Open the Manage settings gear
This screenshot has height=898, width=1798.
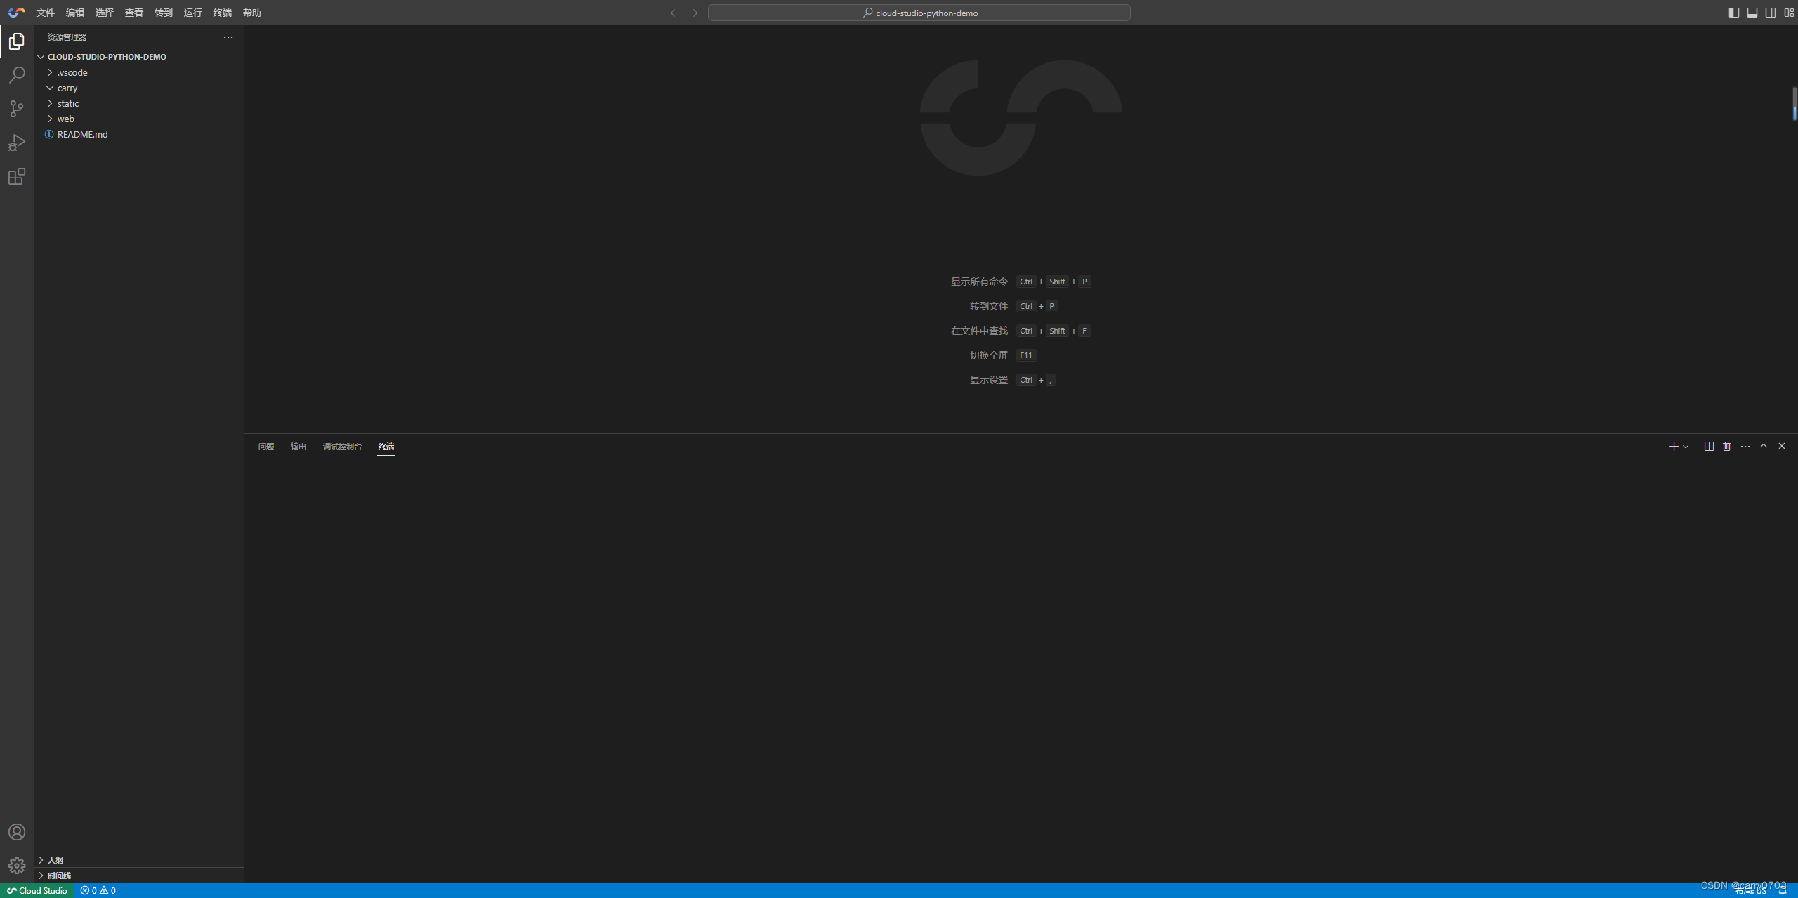pyautogui.click(x=17, y=866)
